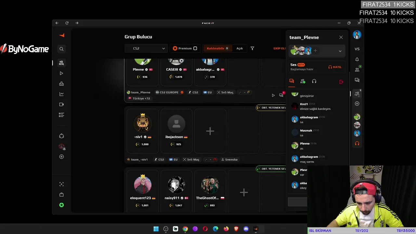Open chat icon with red badge on team_Plevne card

pyautogui.click(x=281, y=95)
